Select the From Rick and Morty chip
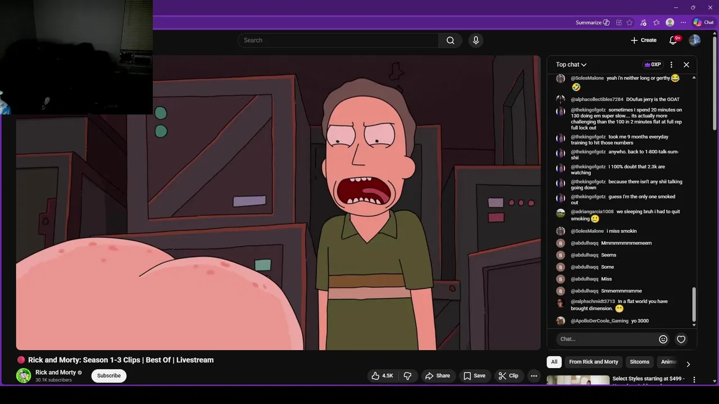 (x=594, y=362)
